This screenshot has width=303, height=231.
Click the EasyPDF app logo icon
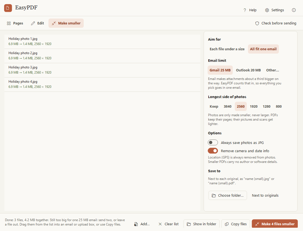[x=8, y=8]
